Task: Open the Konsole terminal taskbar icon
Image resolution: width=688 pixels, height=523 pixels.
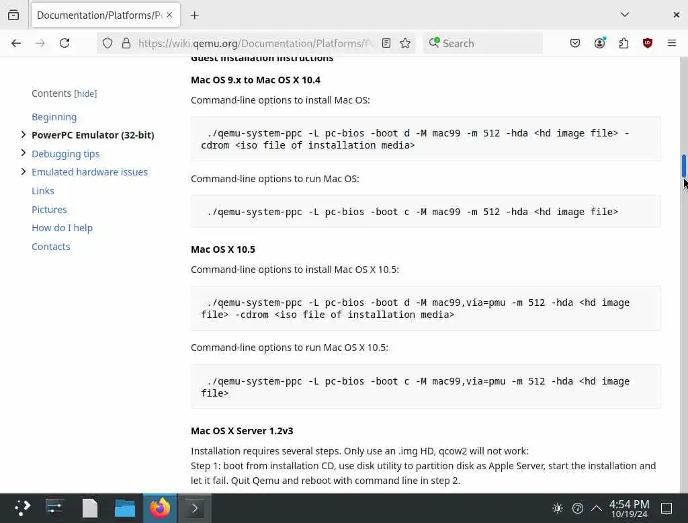Action: [x=194, y=508]
